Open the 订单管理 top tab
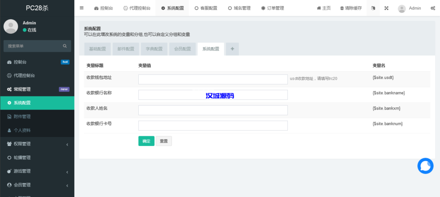This screenshot has width=440, height=197. [x=272, y=8]
